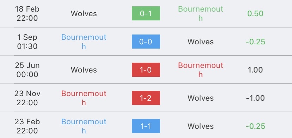Screen dimensions: 292x138
Task: Click the red 1-2 score badge
Action: [146, 98]
